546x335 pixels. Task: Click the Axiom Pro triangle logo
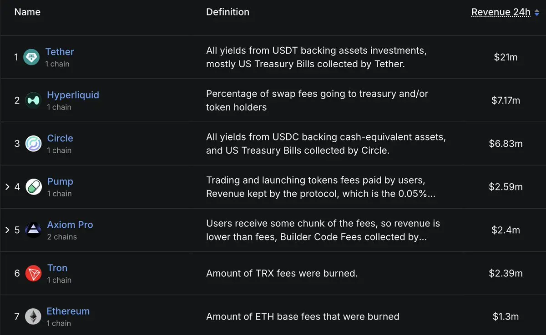click(33, 230)
